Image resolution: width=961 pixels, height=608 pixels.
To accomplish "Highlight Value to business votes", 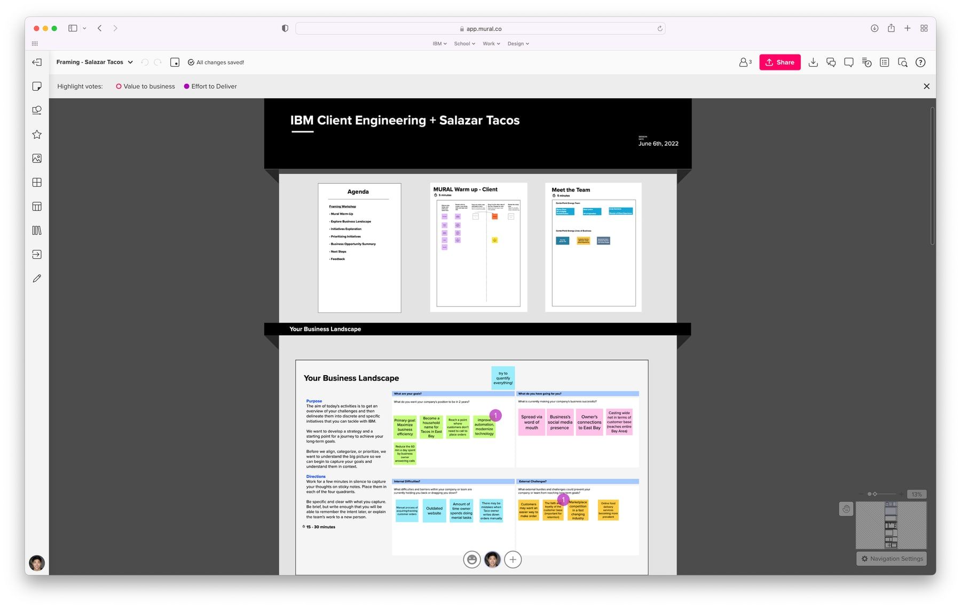I will 145,86.
